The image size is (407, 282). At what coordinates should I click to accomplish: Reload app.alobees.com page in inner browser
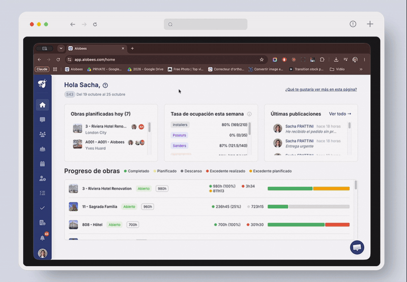pos(58,59)
